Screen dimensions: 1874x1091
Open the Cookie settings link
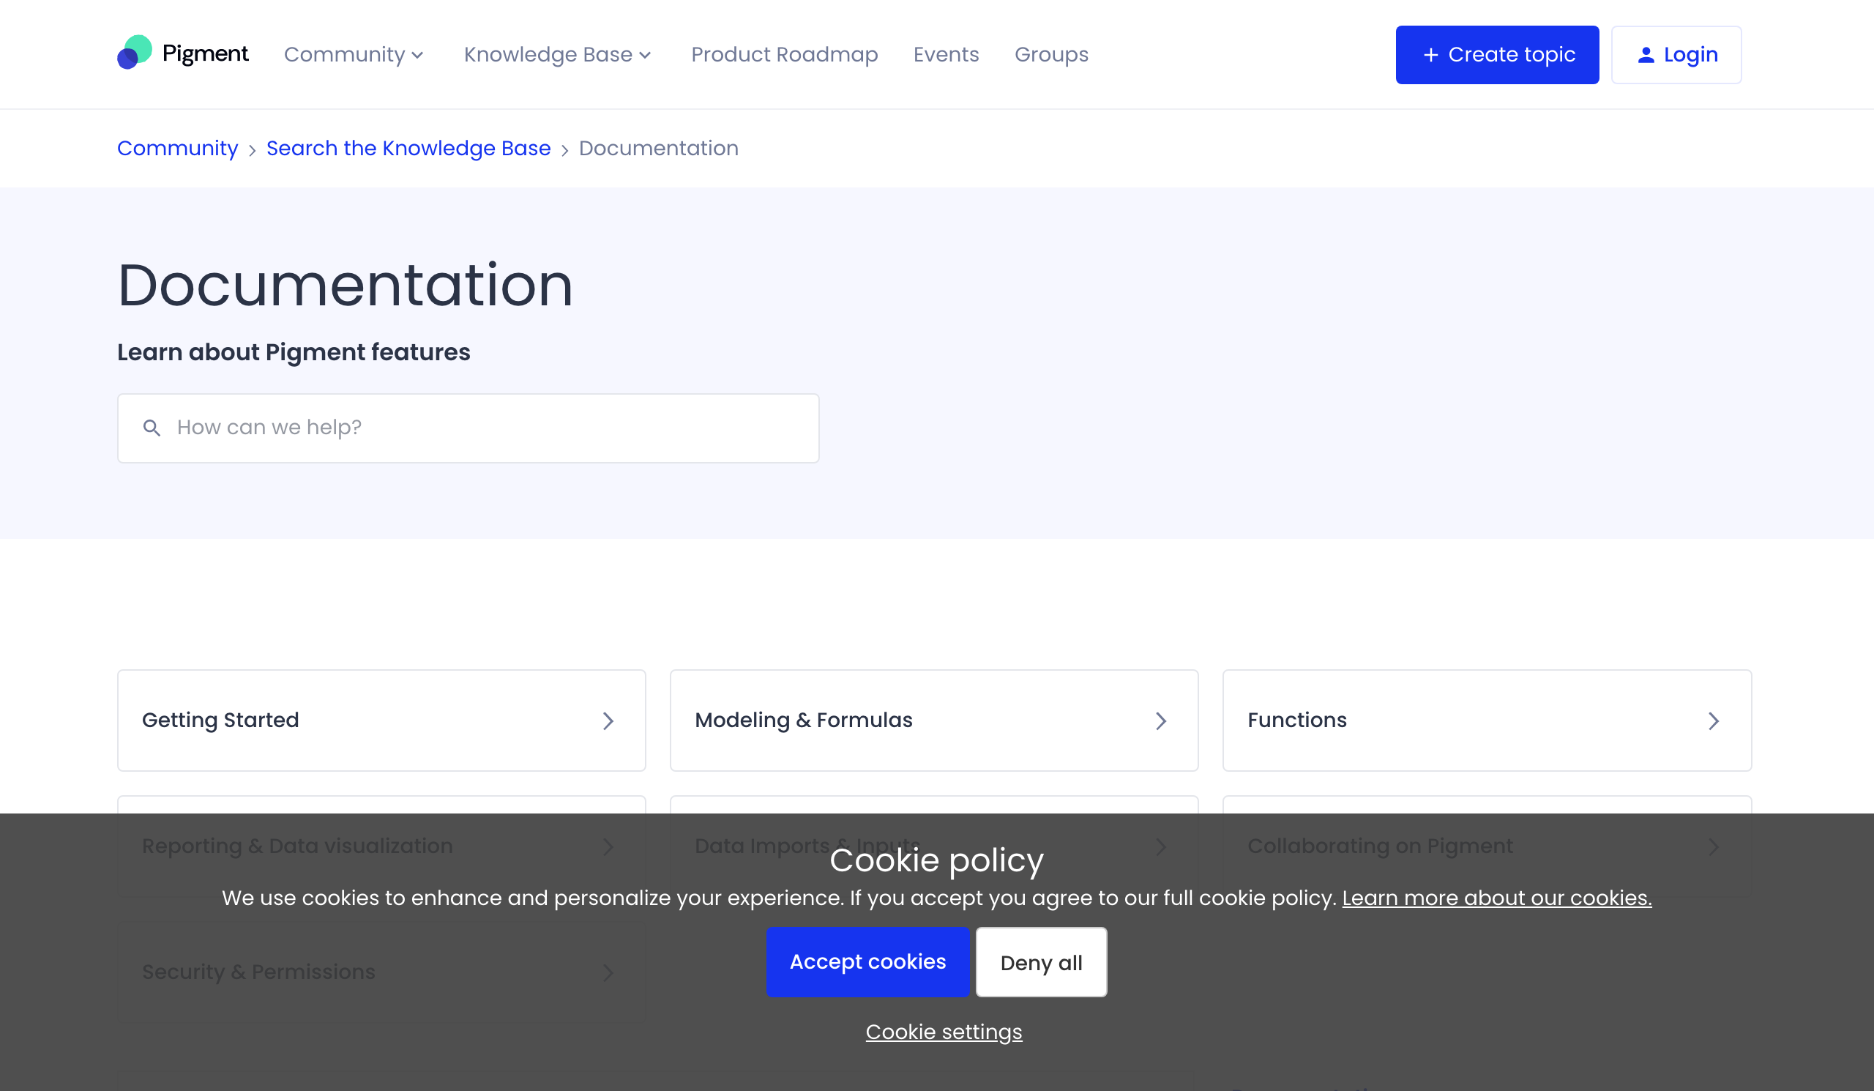pyautogui.click(x=944, y=1032)
